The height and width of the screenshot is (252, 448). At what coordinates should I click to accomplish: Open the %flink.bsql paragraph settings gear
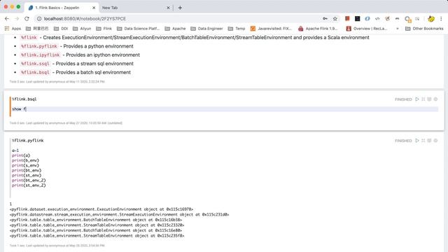(435, 99)
